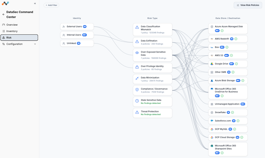Expand the Configuration menu chevron

click(x=35, y=44)
